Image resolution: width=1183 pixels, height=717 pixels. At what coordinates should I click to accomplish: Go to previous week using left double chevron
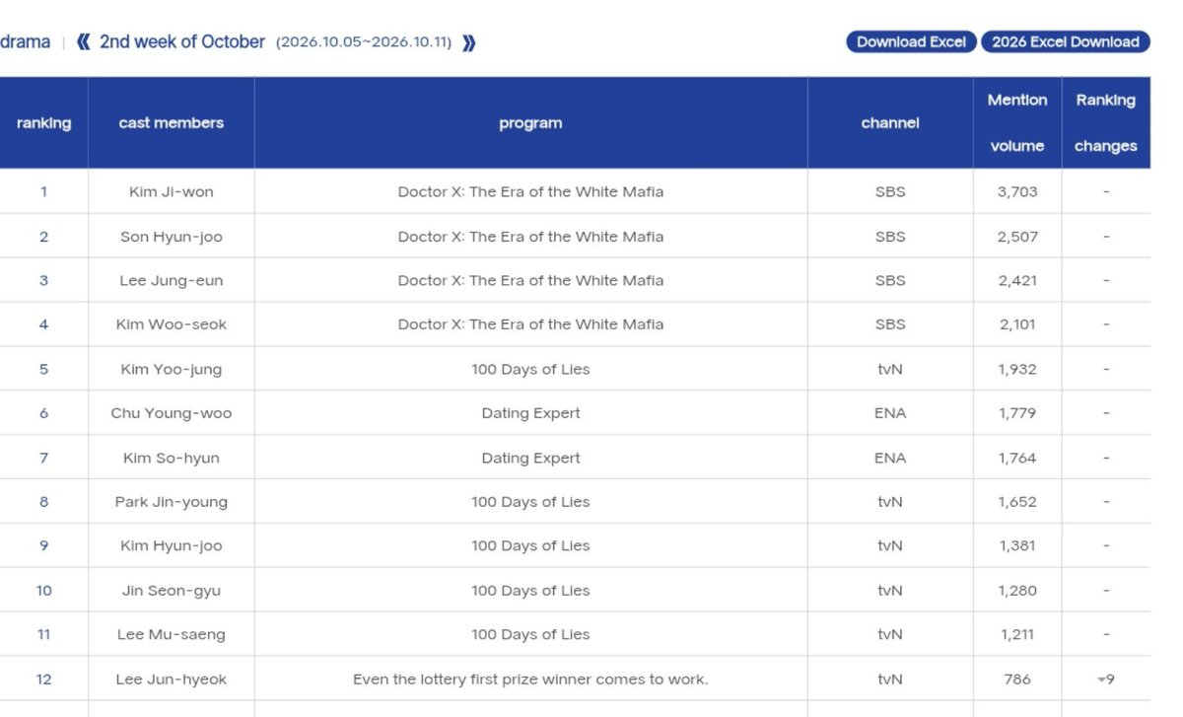84,42
